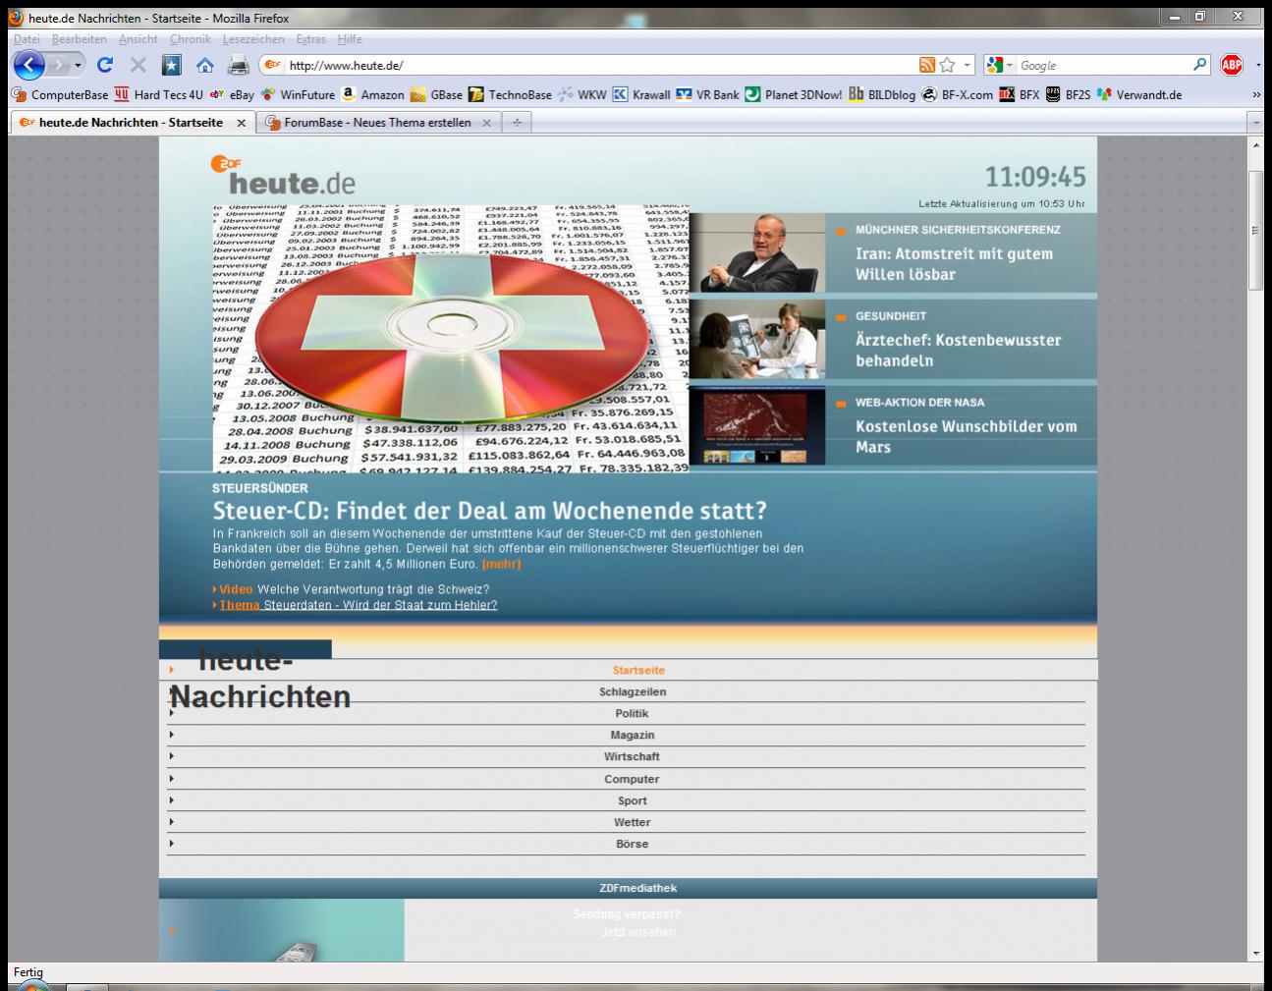Reload the page with the refresh icon
Screen dimensions: 1272x991
105,66
